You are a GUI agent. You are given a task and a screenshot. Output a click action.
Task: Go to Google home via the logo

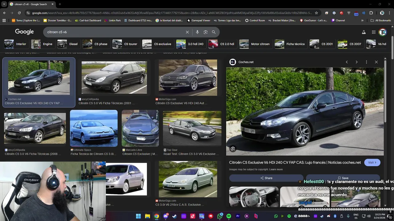tap(24, 32)
